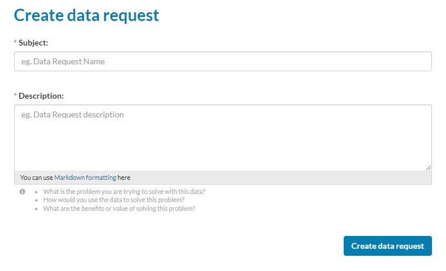This screenshot has width=446, height=271.
Task: Click the hint about the problem to solve
Action: click(124, 192)
